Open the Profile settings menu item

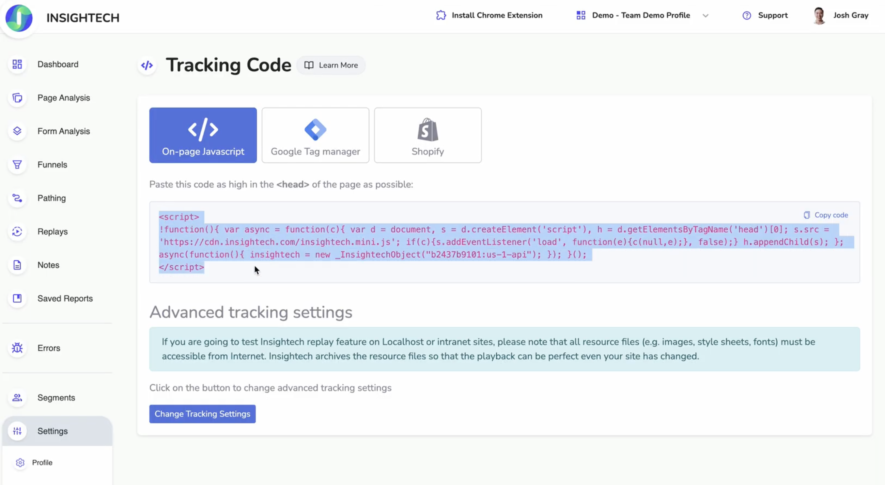click(x=42, y=462)
